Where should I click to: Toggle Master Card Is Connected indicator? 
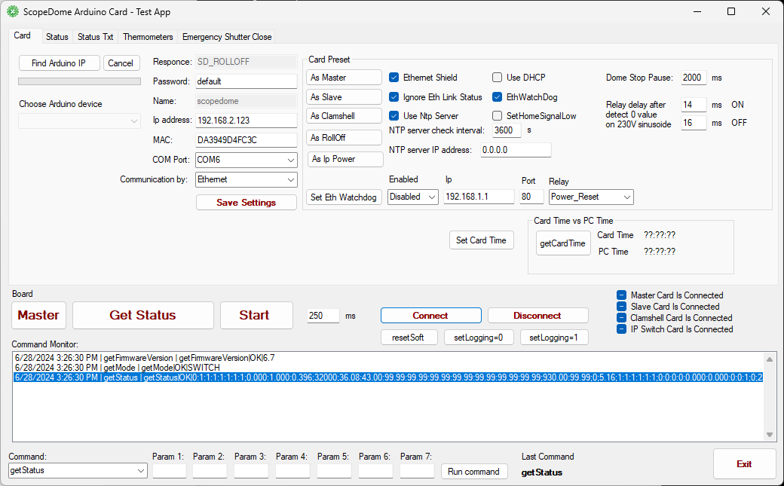click(621, 295)
